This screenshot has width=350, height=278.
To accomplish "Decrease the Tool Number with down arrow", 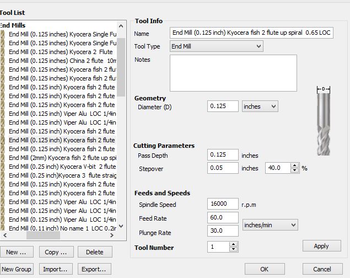I will point(234,250).
